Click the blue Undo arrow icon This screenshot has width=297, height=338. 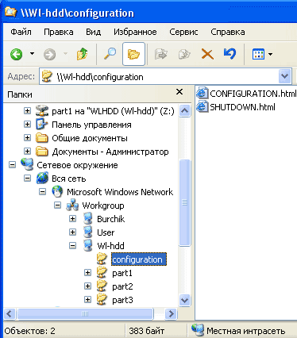(229, 54)
